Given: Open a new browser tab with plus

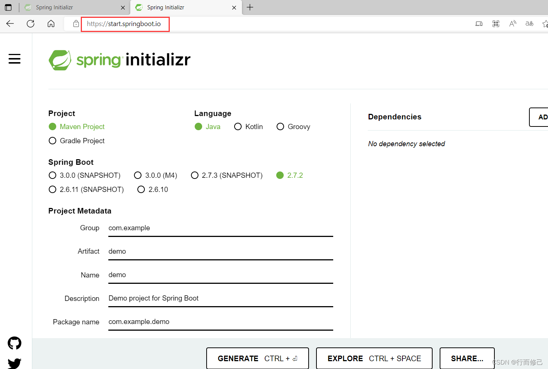Looking at the screenshot, I should coord(250,7).
